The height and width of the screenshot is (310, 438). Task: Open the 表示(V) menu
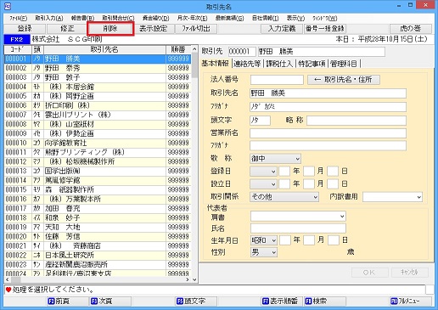[295, 18]
